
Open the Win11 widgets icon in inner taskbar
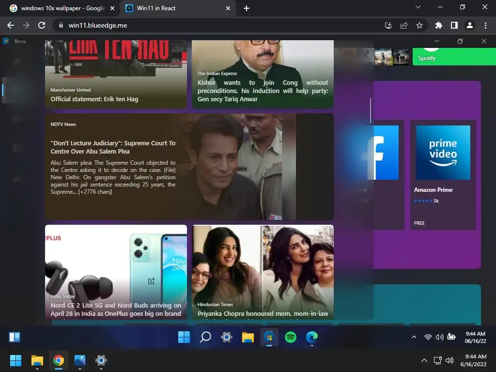(15, 337)
